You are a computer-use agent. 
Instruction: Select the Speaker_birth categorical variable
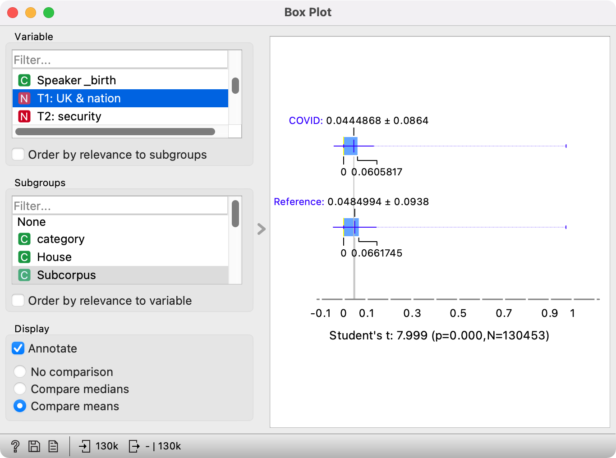click(76, 80)
